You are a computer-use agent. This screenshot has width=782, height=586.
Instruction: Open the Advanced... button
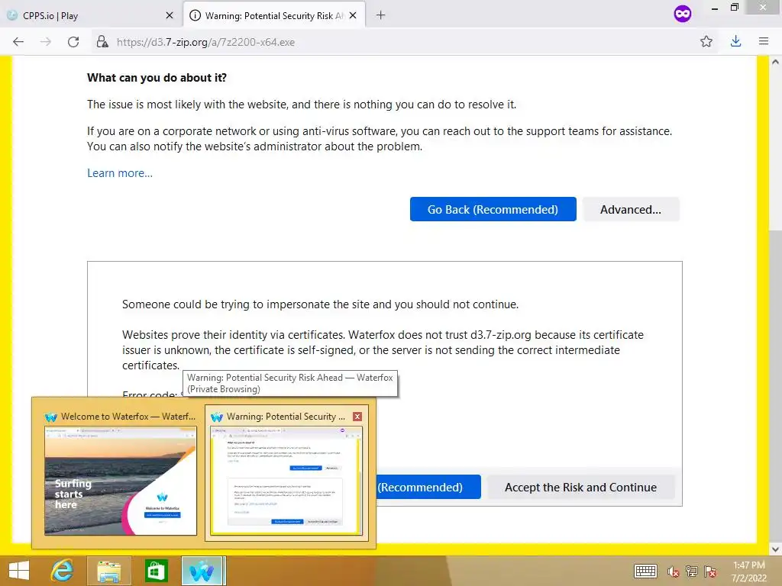630,209
